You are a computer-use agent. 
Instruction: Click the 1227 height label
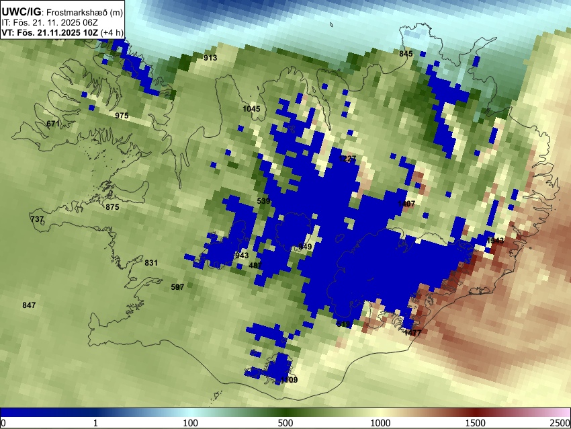347,159
